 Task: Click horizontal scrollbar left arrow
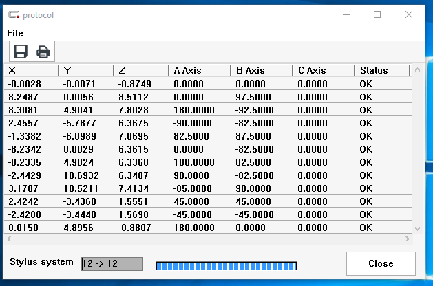[x=9, y=239]
